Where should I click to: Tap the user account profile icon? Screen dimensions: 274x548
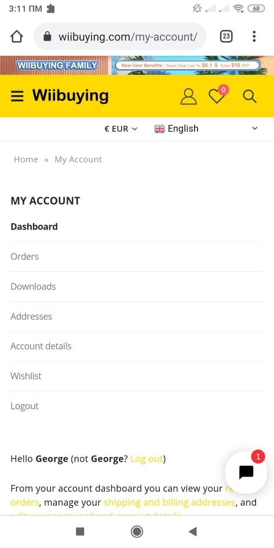coord(188,96)
